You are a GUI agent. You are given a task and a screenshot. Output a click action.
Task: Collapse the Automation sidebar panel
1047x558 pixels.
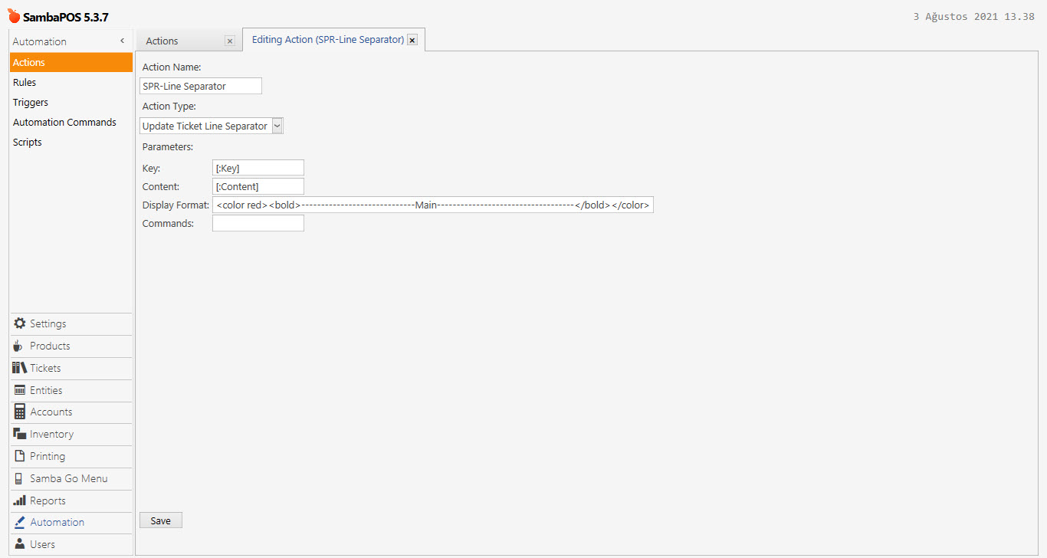pos(123,41)
